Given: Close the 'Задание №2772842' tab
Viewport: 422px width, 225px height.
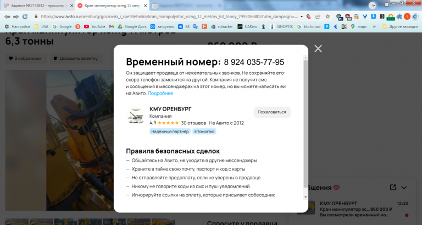Looking at the screenshot, I should coord(71,6).
